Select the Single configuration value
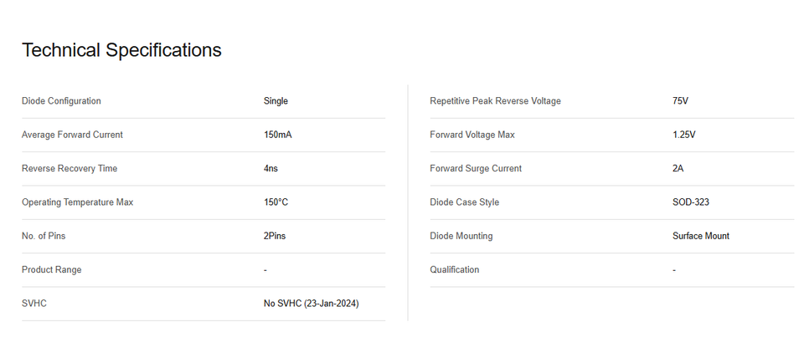Image resolution: width=804 pixels, height=363 pixels. 276,101
